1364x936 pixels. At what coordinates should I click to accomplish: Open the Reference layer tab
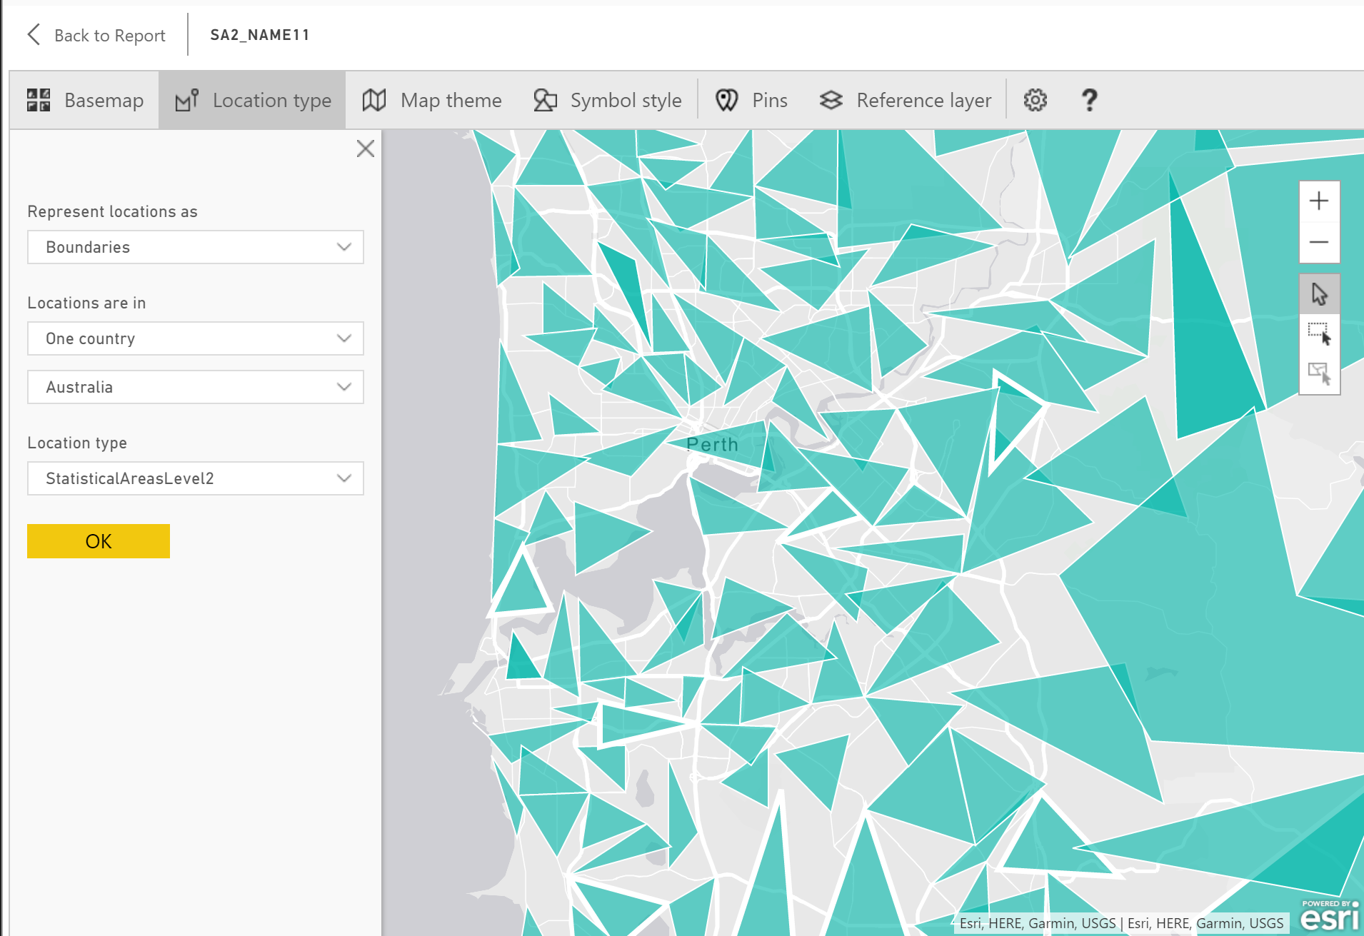(905, 101)
